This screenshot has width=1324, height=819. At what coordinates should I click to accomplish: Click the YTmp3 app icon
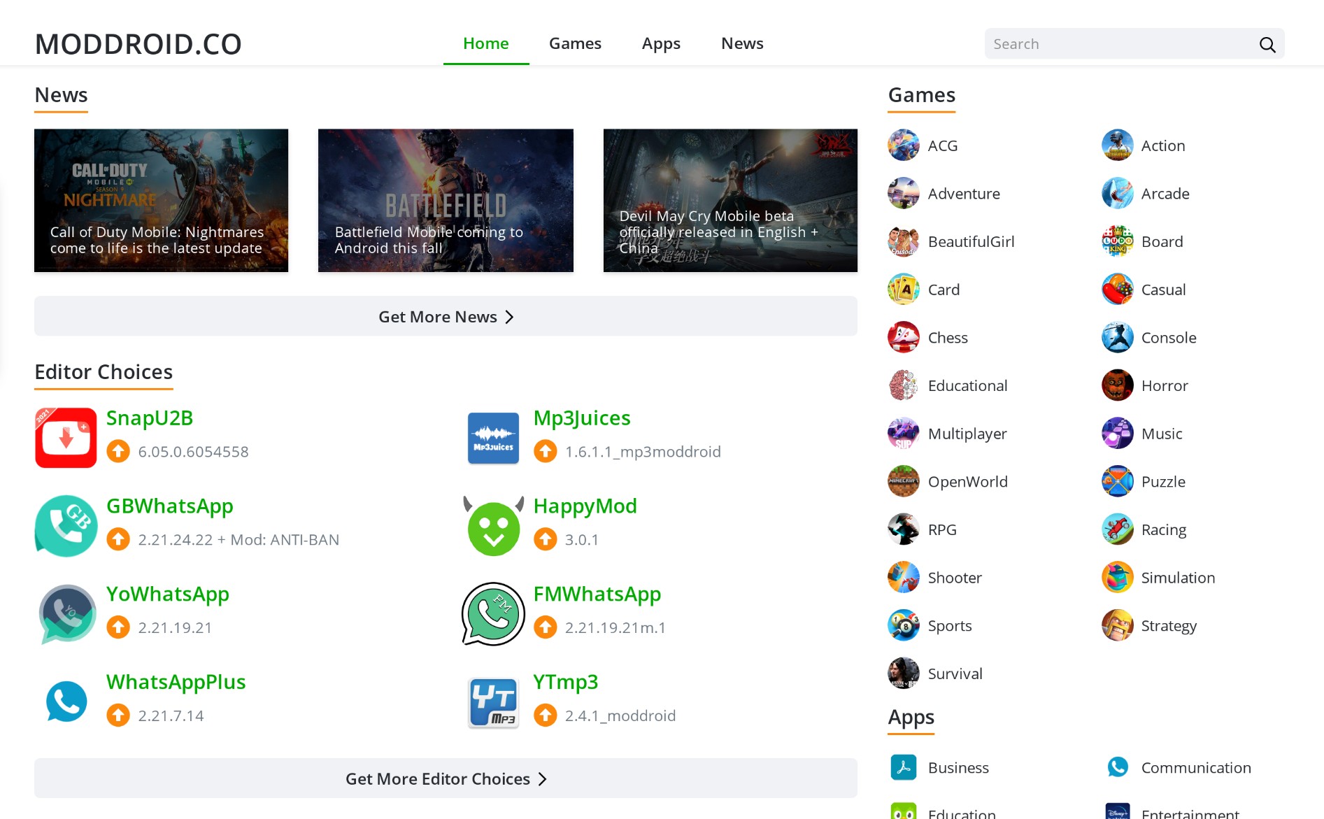tap(493, 703)
